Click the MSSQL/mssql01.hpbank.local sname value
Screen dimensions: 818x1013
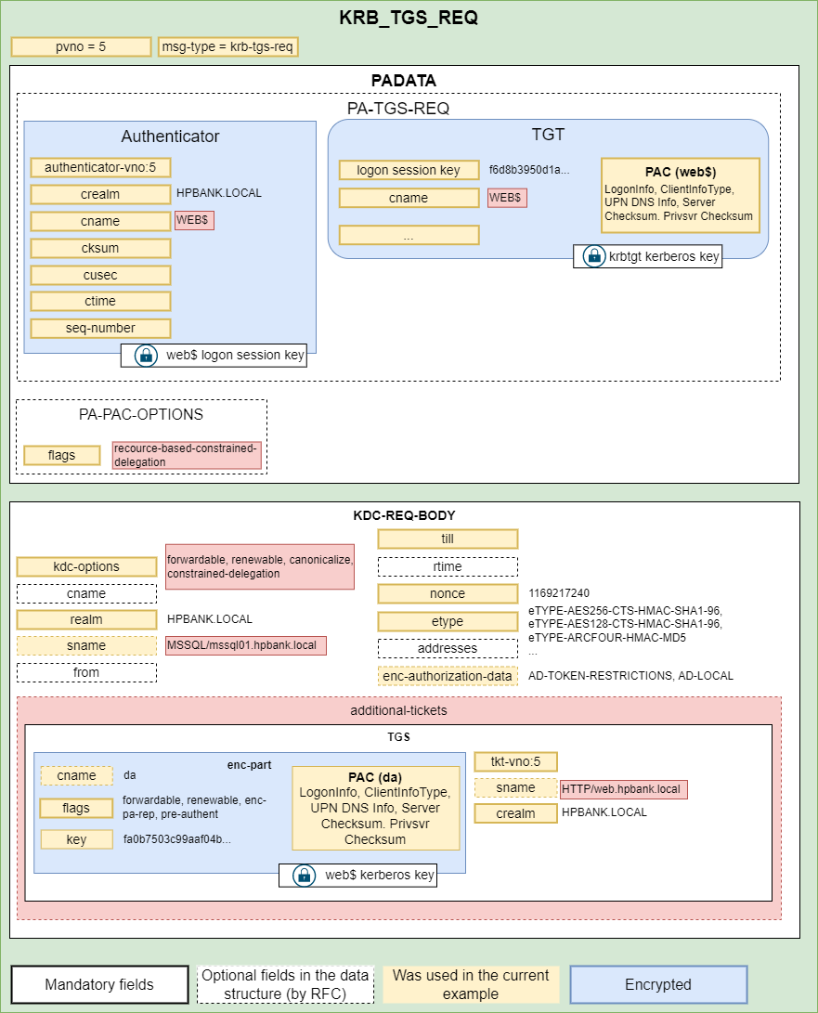coord(246,645)
